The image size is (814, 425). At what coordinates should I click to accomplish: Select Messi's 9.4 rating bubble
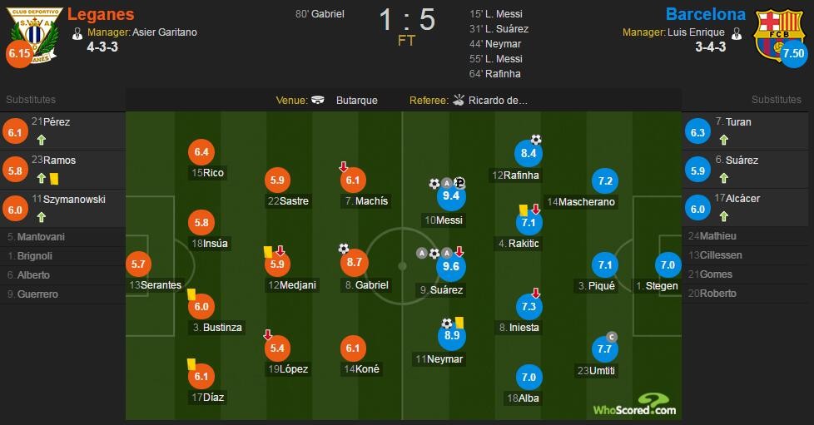tap(451, 195)
